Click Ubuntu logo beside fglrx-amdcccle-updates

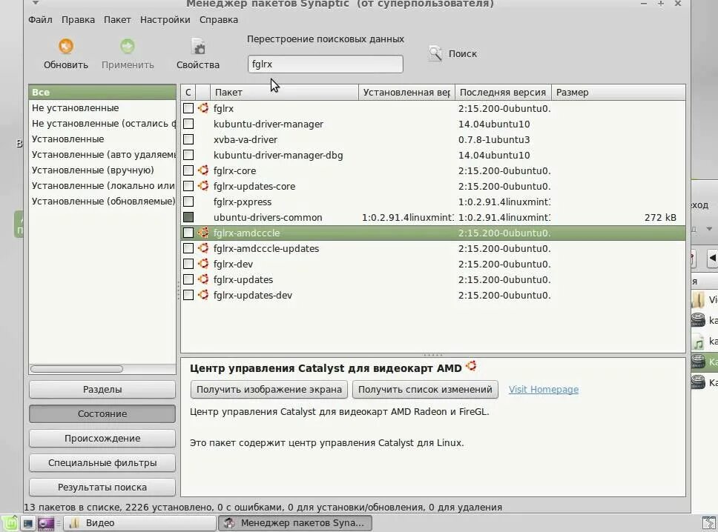tap(203, 248)
